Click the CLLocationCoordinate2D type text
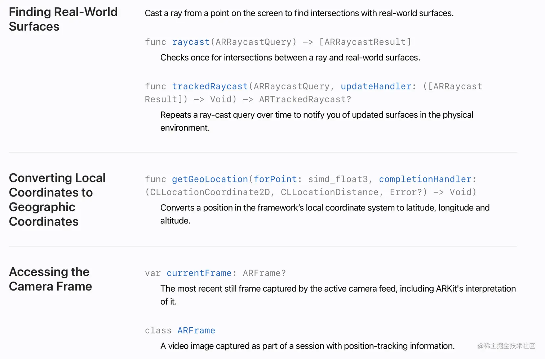This screenshot has width=545, height=359. coord(210,192)
